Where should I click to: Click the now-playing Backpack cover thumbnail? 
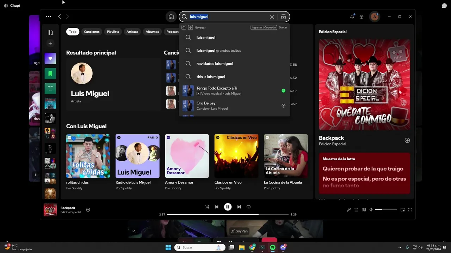pyautogui.click(x=50, y=210)
